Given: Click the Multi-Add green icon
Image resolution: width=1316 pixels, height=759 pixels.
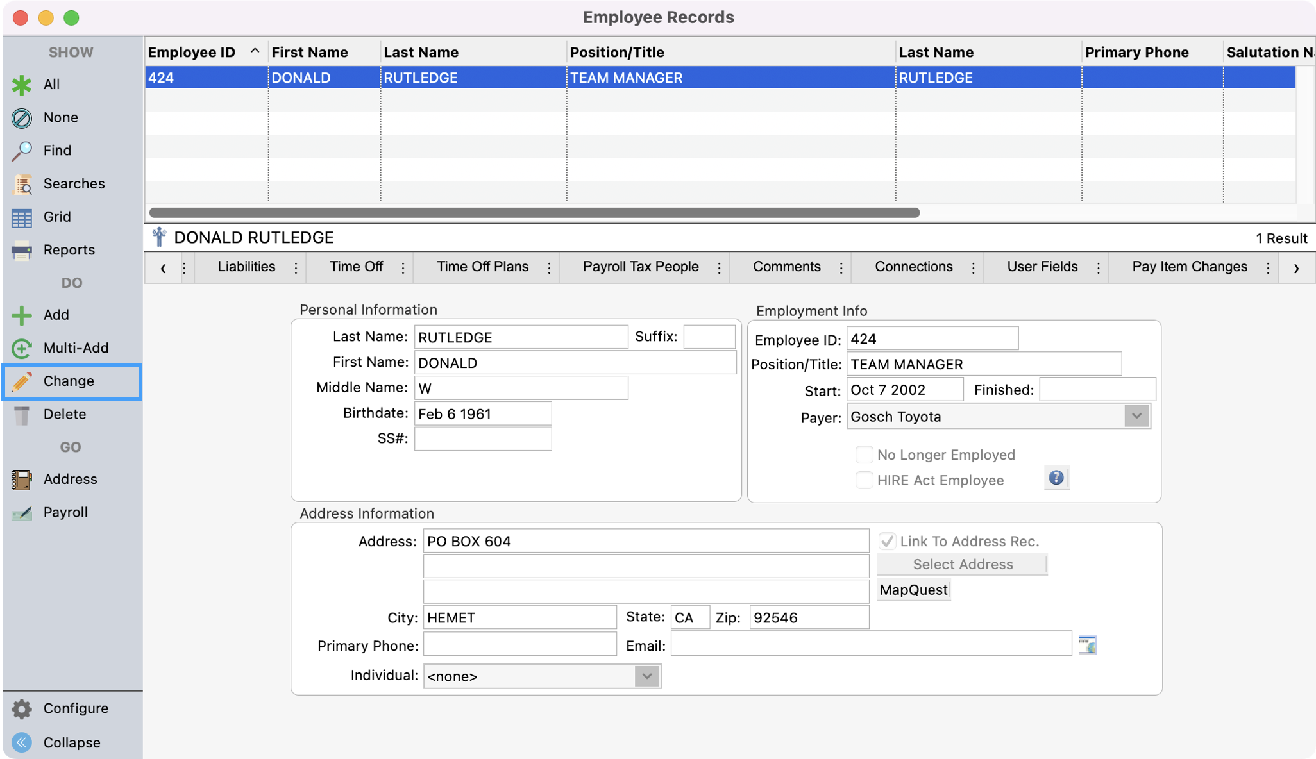Looking at the screenshot, I should [x=22, y=348].
